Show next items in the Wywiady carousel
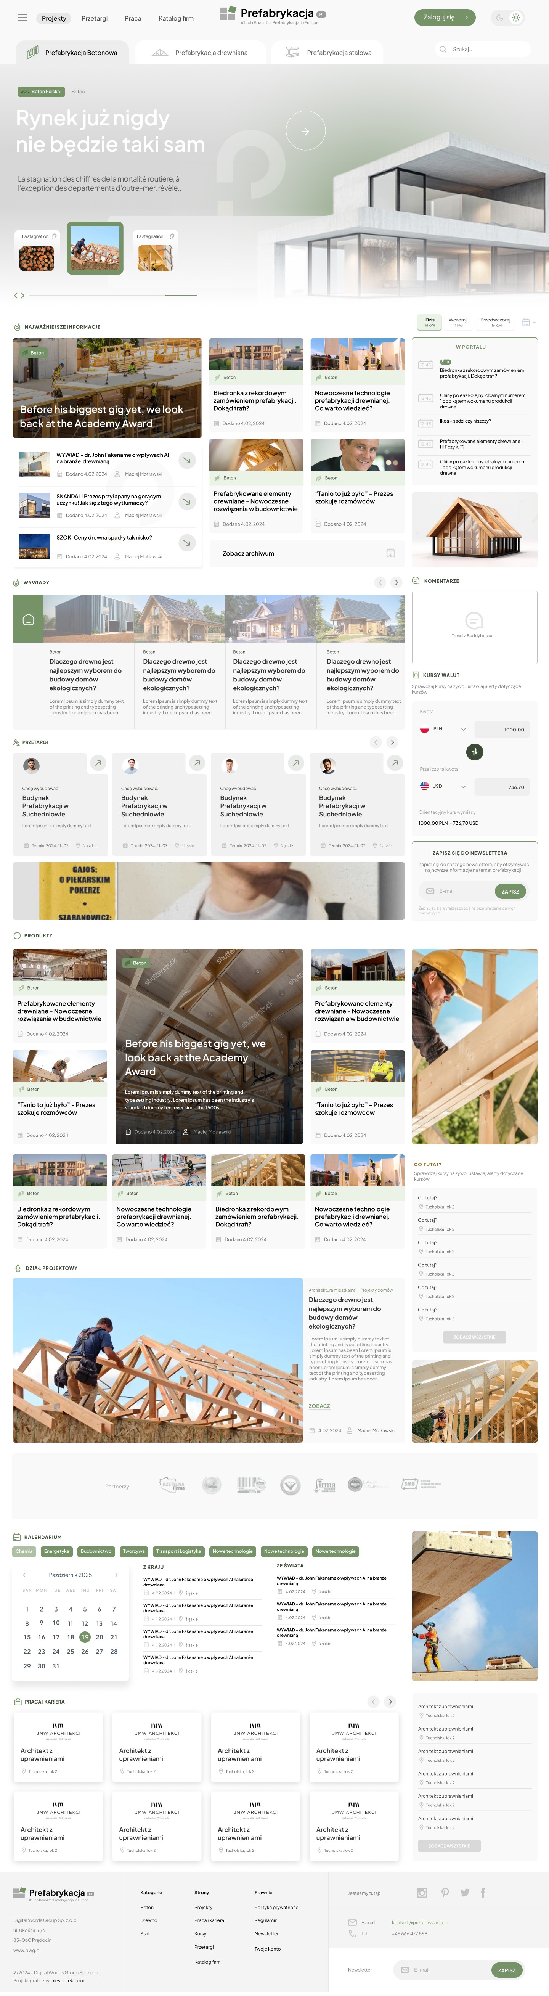Viewport: 549px width, 1996px height. (x=396, y=582)
